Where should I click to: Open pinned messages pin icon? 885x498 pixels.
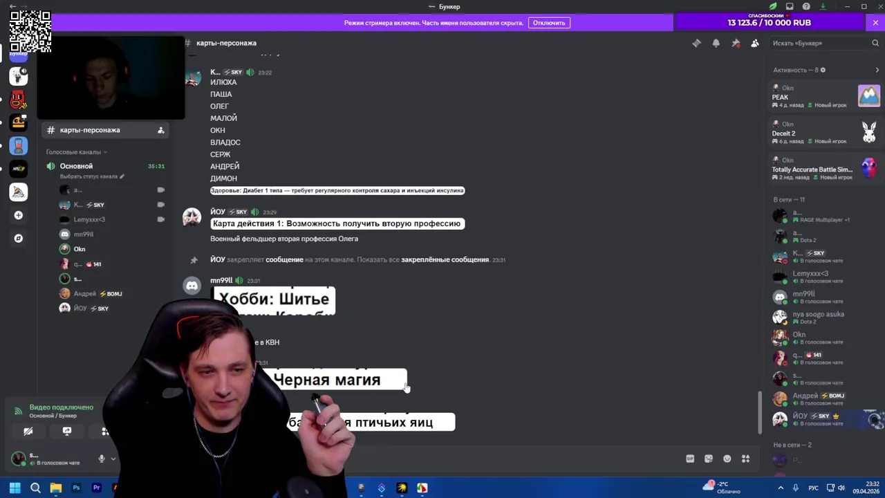coord(736,43)
